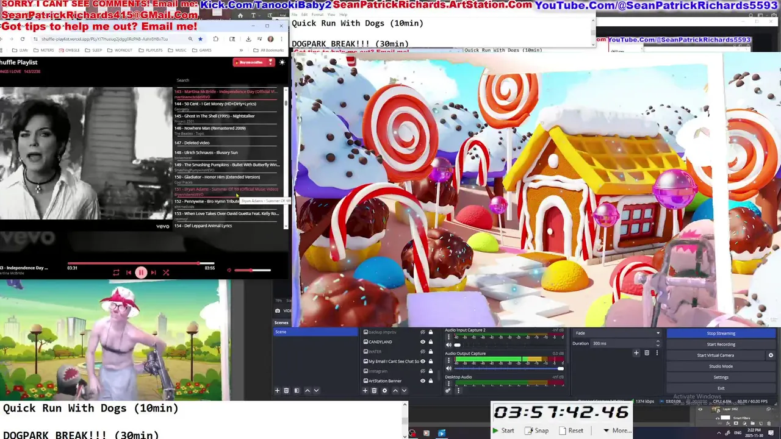The height and width of the screenshot is (439, 781).
Task: Pause the song in Shuffle Playlist player
Action: tap(141, 273)
